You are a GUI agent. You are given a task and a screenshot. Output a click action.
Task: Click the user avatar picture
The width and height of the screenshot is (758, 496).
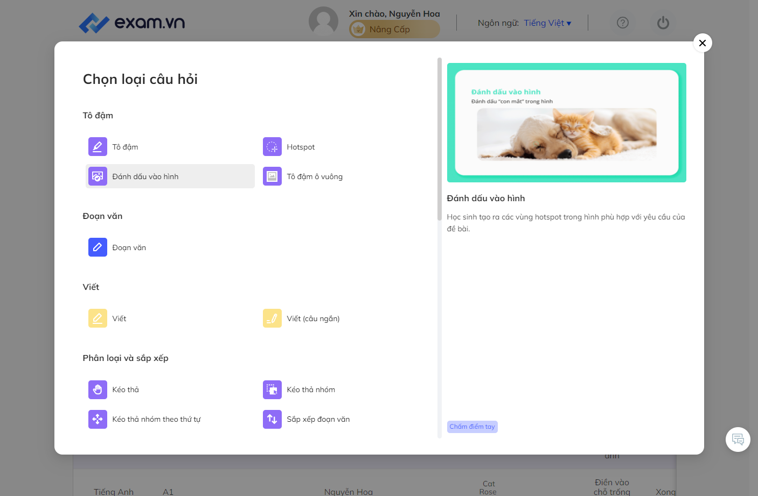click(x=323, y=22)
